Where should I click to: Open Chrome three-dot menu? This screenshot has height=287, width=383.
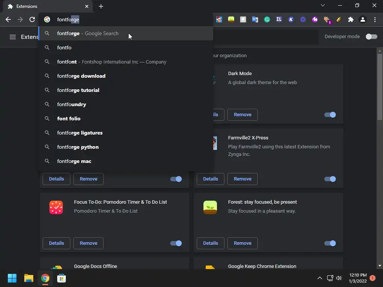tap(375, 19)
